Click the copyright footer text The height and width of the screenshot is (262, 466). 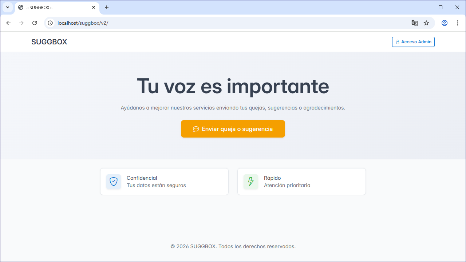point(233,246)
